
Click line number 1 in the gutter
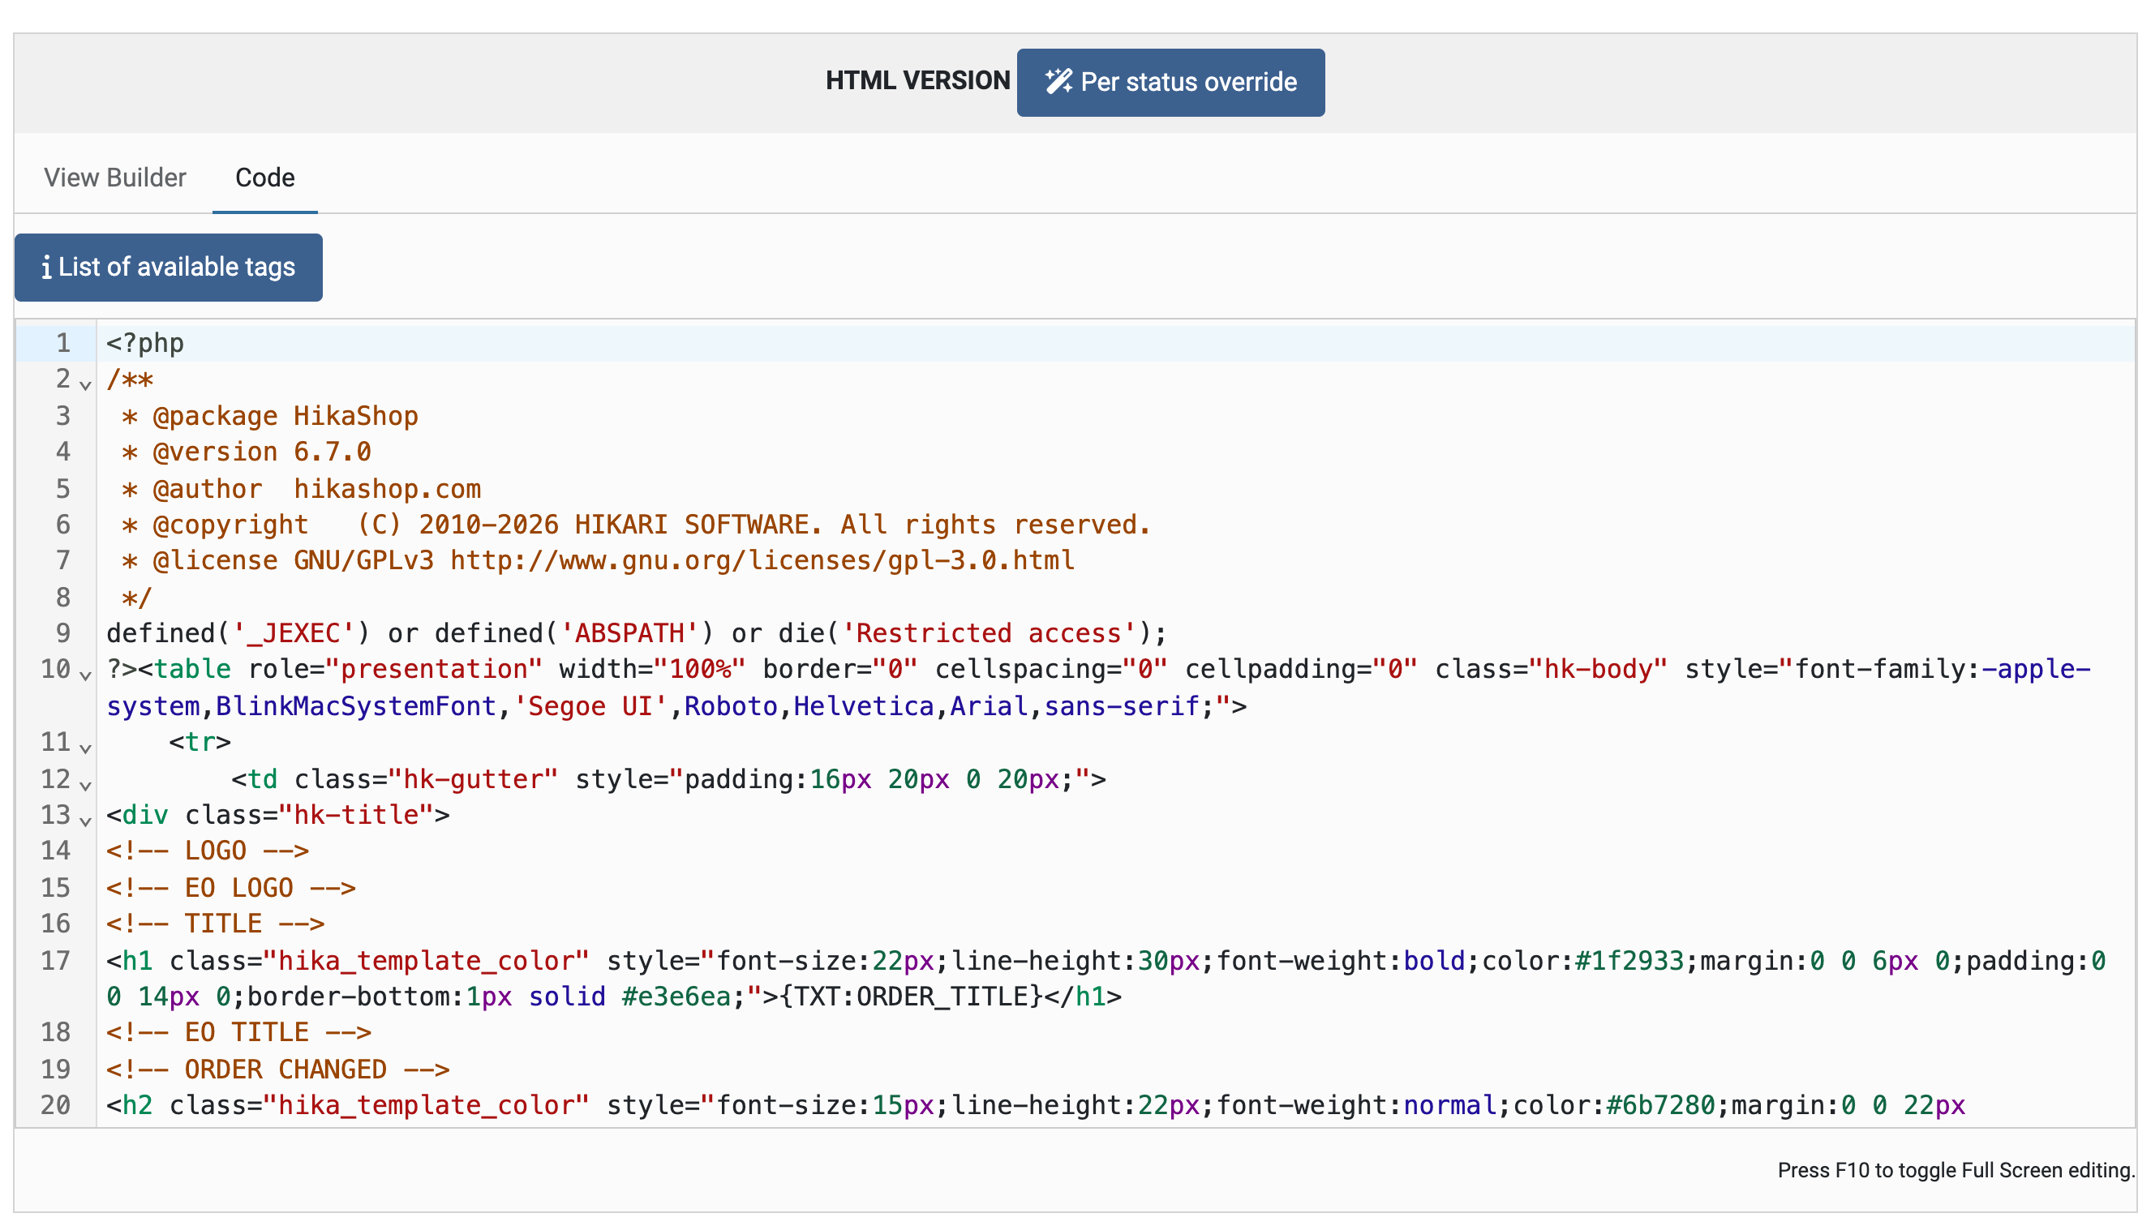[x=63, y=343]
